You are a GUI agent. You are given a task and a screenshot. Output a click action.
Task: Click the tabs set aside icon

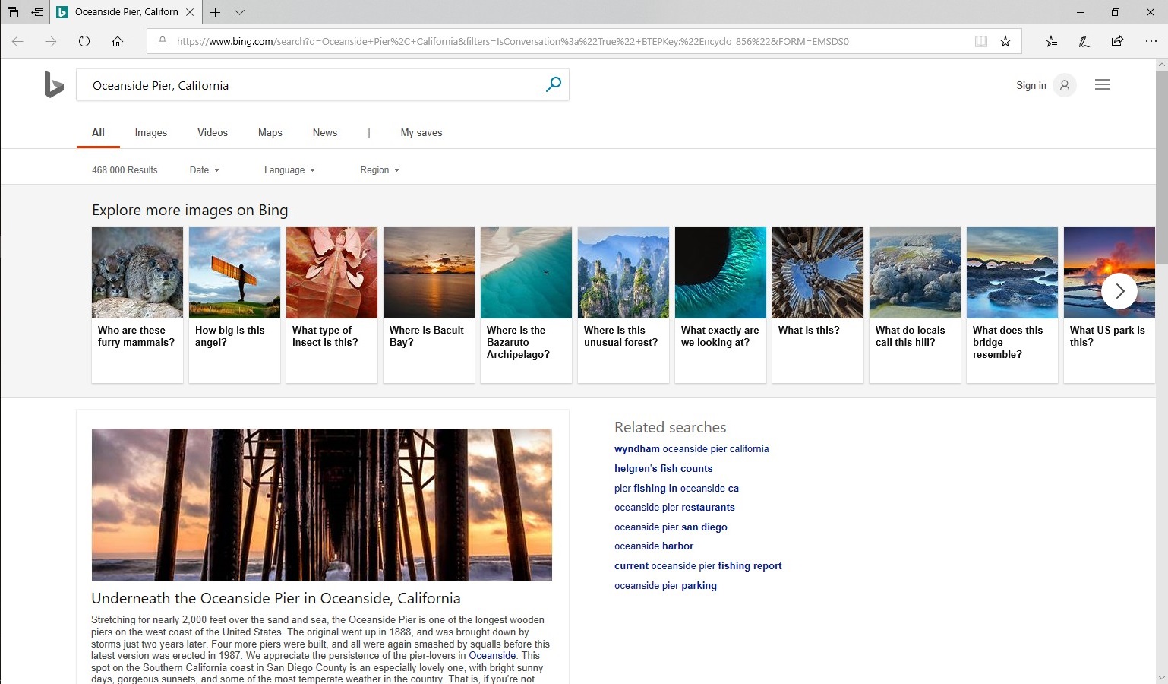[13, 12]
